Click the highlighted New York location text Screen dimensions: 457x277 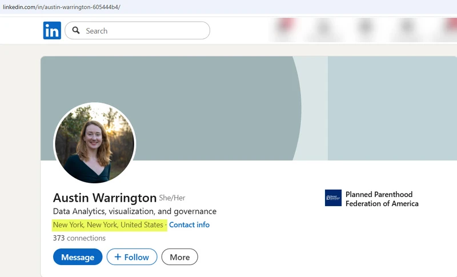[108, 225]
